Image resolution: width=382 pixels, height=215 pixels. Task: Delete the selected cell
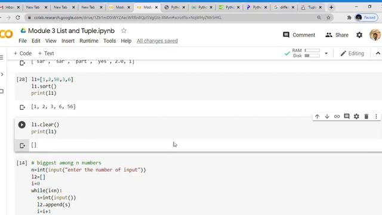coord(366,116)
